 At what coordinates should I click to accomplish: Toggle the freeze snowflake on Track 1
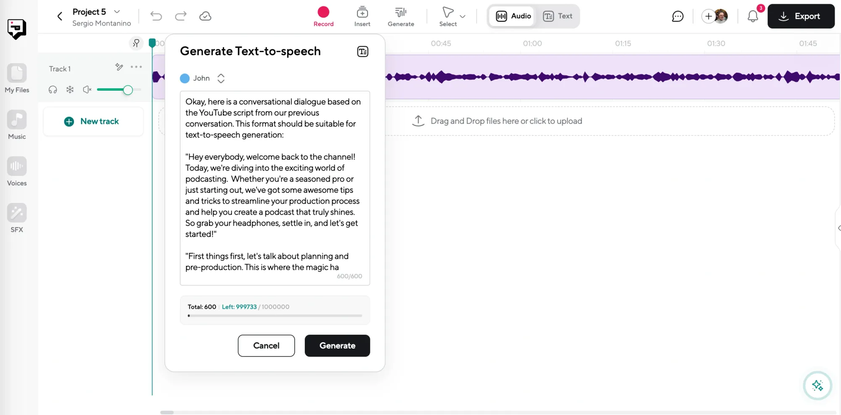(70, 89)
